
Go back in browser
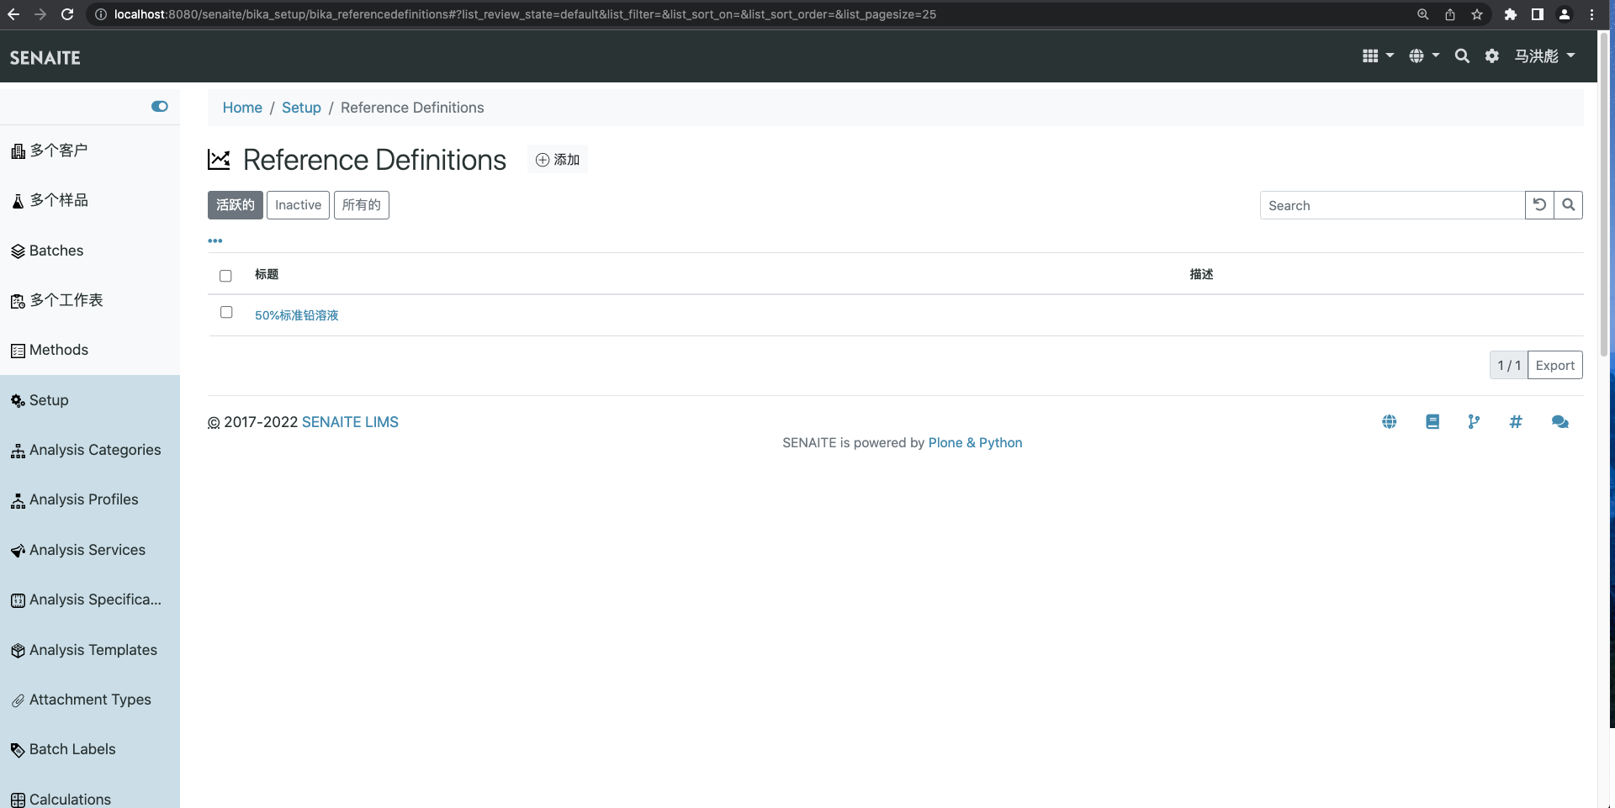coord(13,14)
